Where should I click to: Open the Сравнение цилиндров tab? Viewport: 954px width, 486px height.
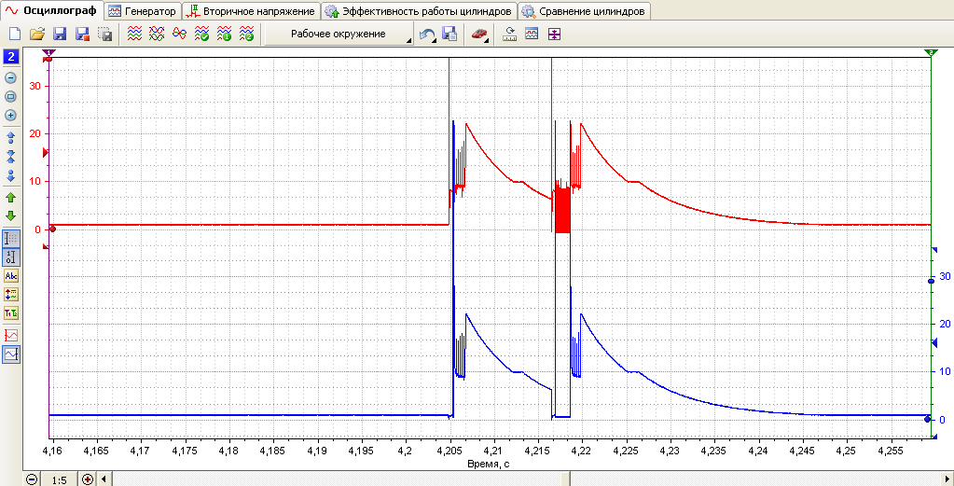pos(585,11)
